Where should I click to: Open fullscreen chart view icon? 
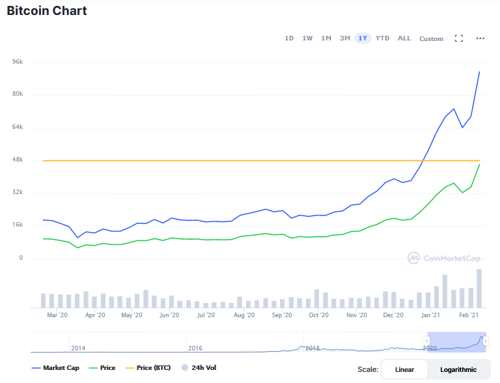[x=458, y=38]
